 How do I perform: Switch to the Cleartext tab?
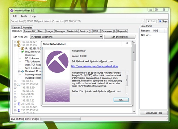pos(16,27)
